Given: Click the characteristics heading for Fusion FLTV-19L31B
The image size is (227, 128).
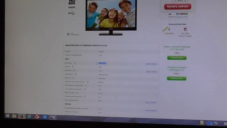Looking at the screenshot, I should click(x=86, y=46).
